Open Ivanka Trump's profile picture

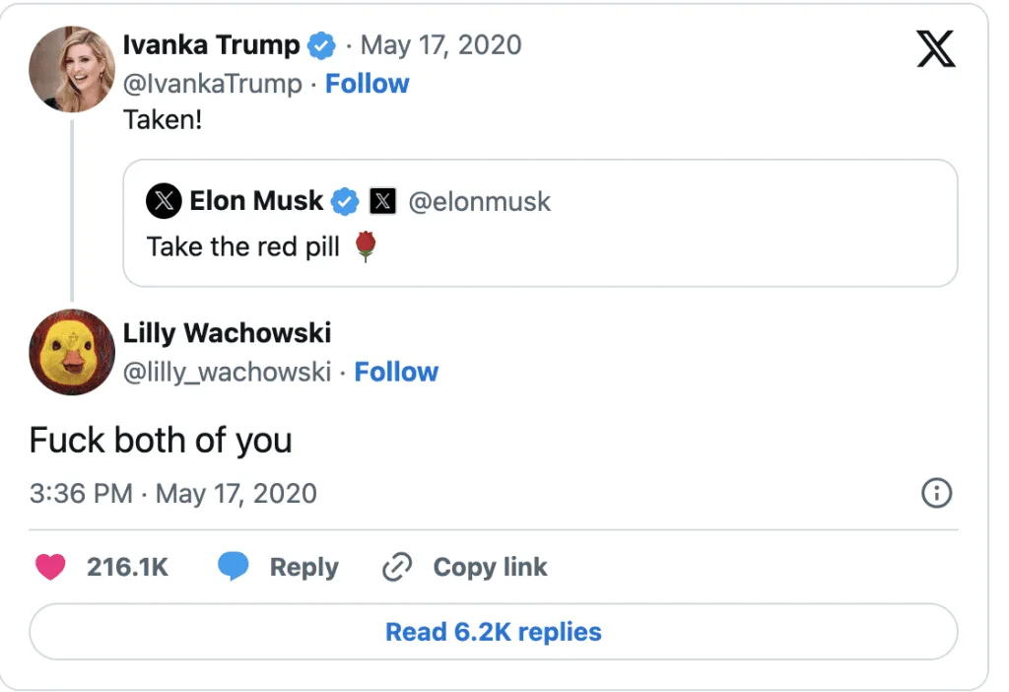72,69
